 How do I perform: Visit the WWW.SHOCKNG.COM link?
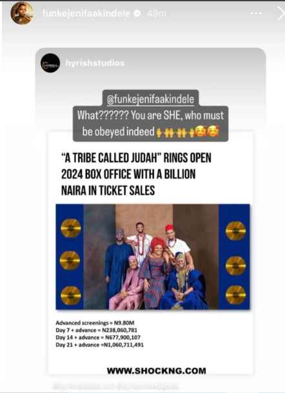point(157,370)
